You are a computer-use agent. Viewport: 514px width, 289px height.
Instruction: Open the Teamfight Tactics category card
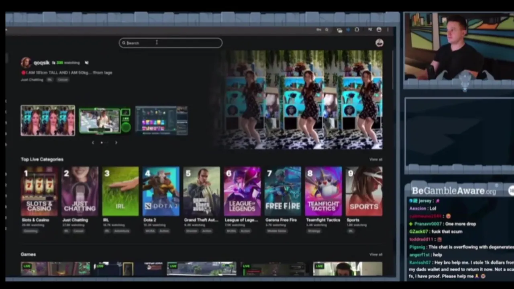[323, 191]
